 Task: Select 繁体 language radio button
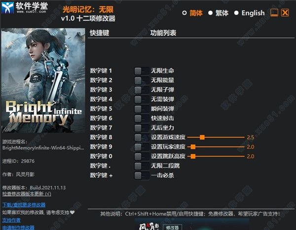[x=210, y=13]
